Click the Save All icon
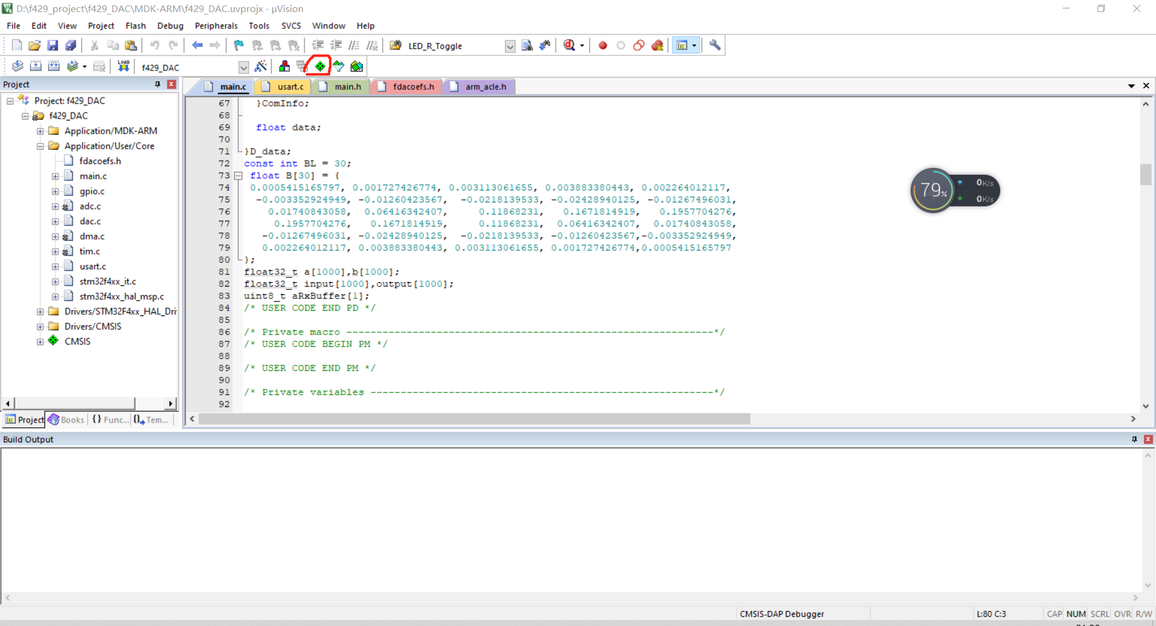The height and width of the screenshot is (626, 1156). (70, 45)
